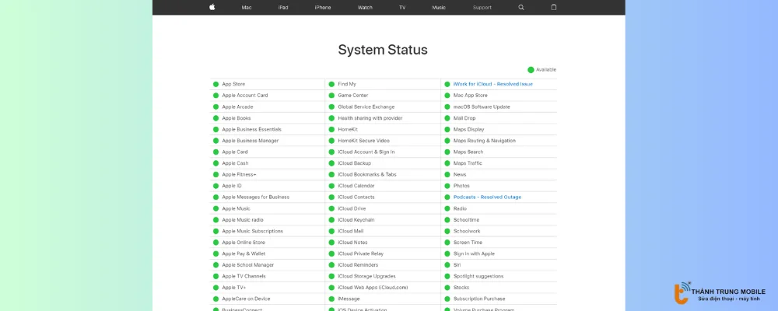The image size is (778, 311).
Task: Select the Sign in with Apple row
Action: click(499, 253)
